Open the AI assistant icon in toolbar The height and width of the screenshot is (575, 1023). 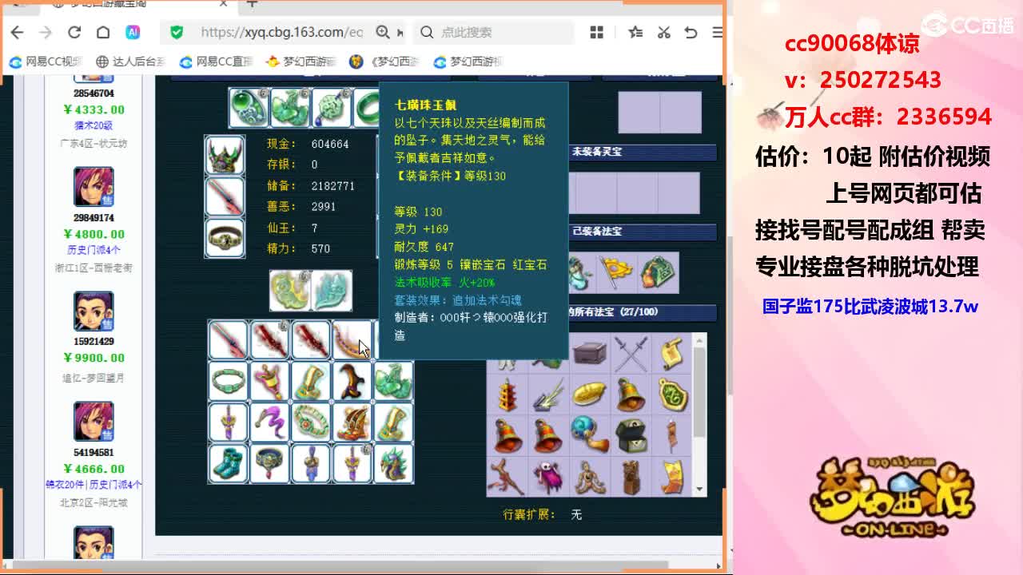click(133, 32)
